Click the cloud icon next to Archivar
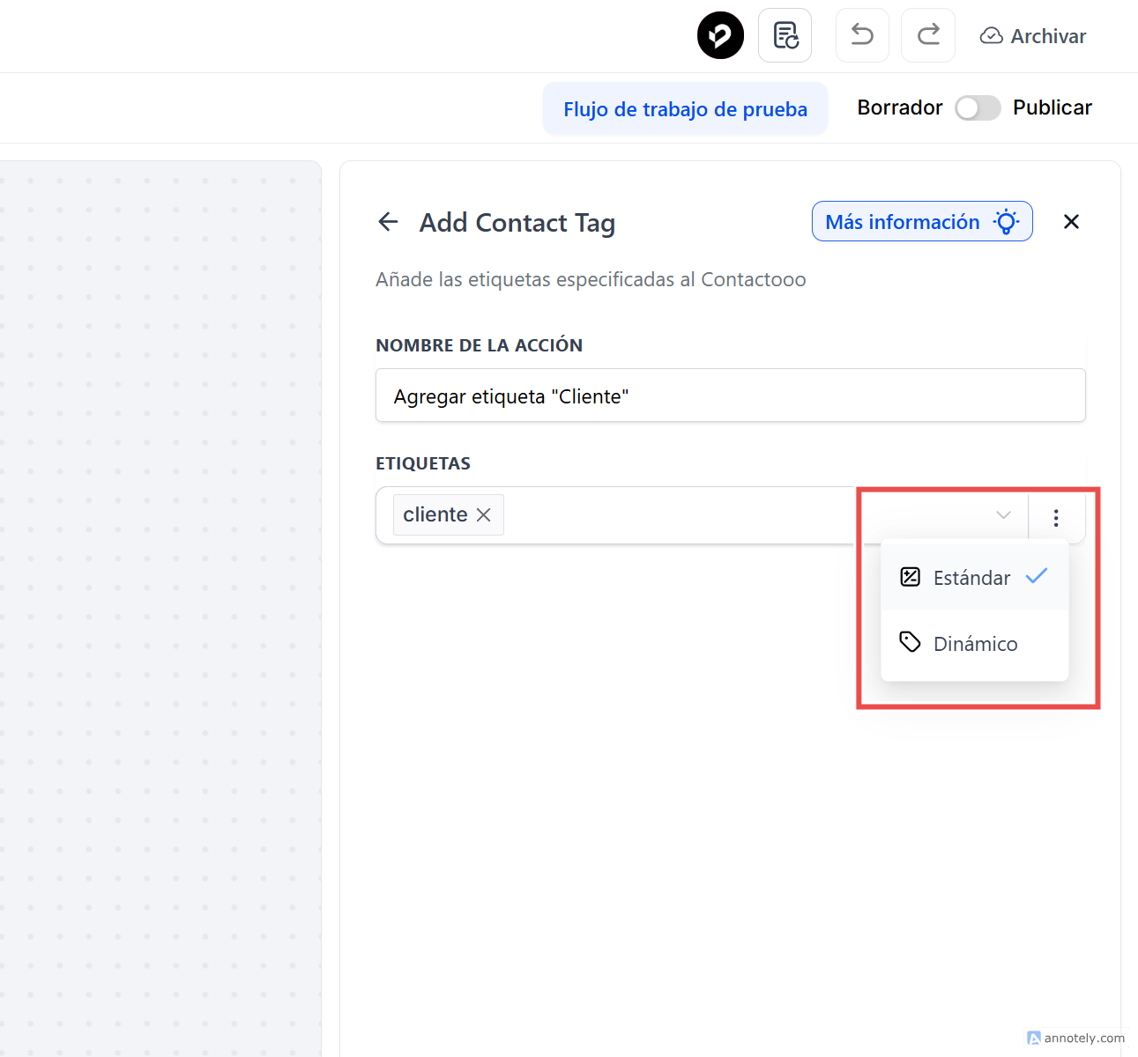The image size is (1138, 1057). (992, 36)
